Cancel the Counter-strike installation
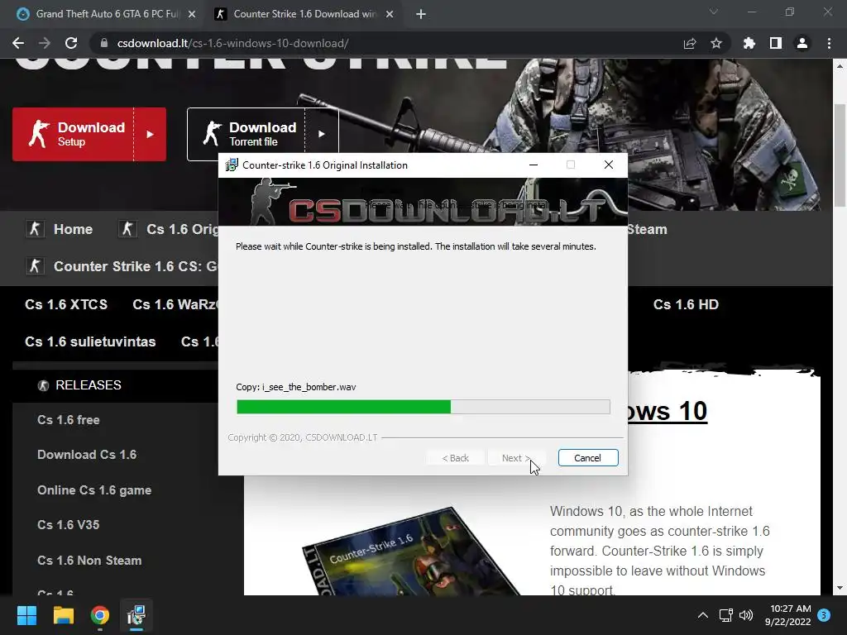Image resolution: width=847 pixels, height=635 pixels. coord(588,458)
